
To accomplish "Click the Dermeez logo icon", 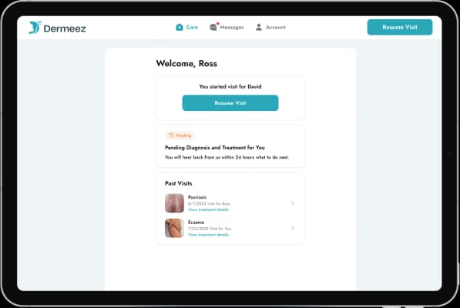I will pos(35,28).
